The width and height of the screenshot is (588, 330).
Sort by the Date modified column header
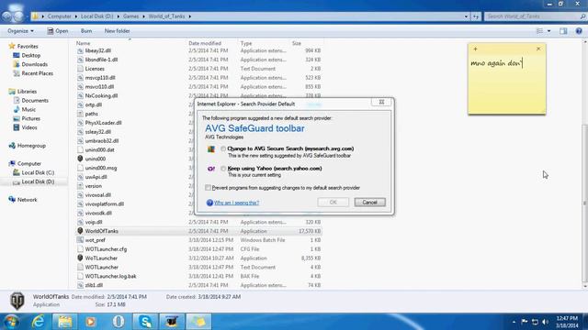coord(205,43)
